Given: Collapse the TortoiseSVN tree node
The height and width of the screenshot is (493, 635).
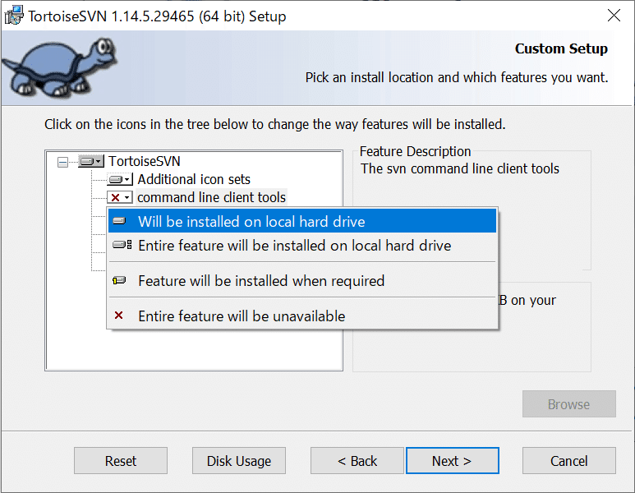Looking at the screenshot, I should tap(62, 162).
